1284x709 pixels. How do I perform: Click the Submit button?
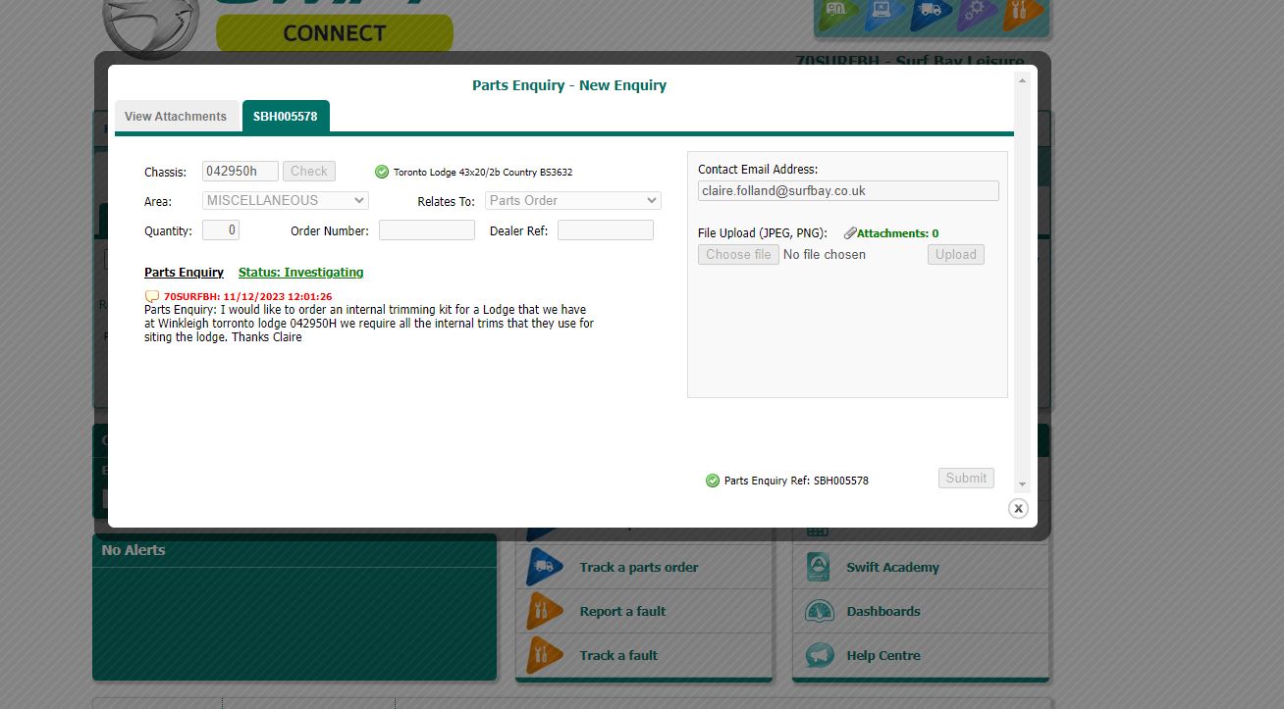pos(966,478)
